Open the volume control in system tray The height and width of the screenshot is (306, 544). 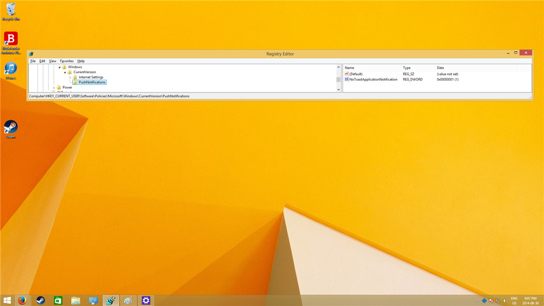[505, 301]
